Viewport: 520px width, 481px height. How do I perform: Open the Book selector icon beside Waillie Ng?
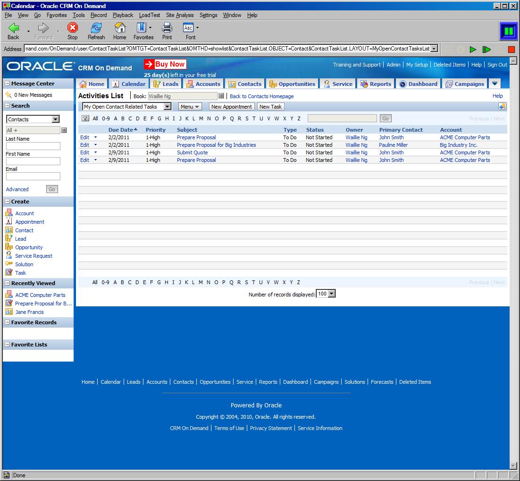tap(221, 96)
